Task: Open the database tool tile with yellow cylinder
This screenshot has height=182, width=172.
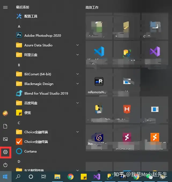Action: tap(127, 54)
